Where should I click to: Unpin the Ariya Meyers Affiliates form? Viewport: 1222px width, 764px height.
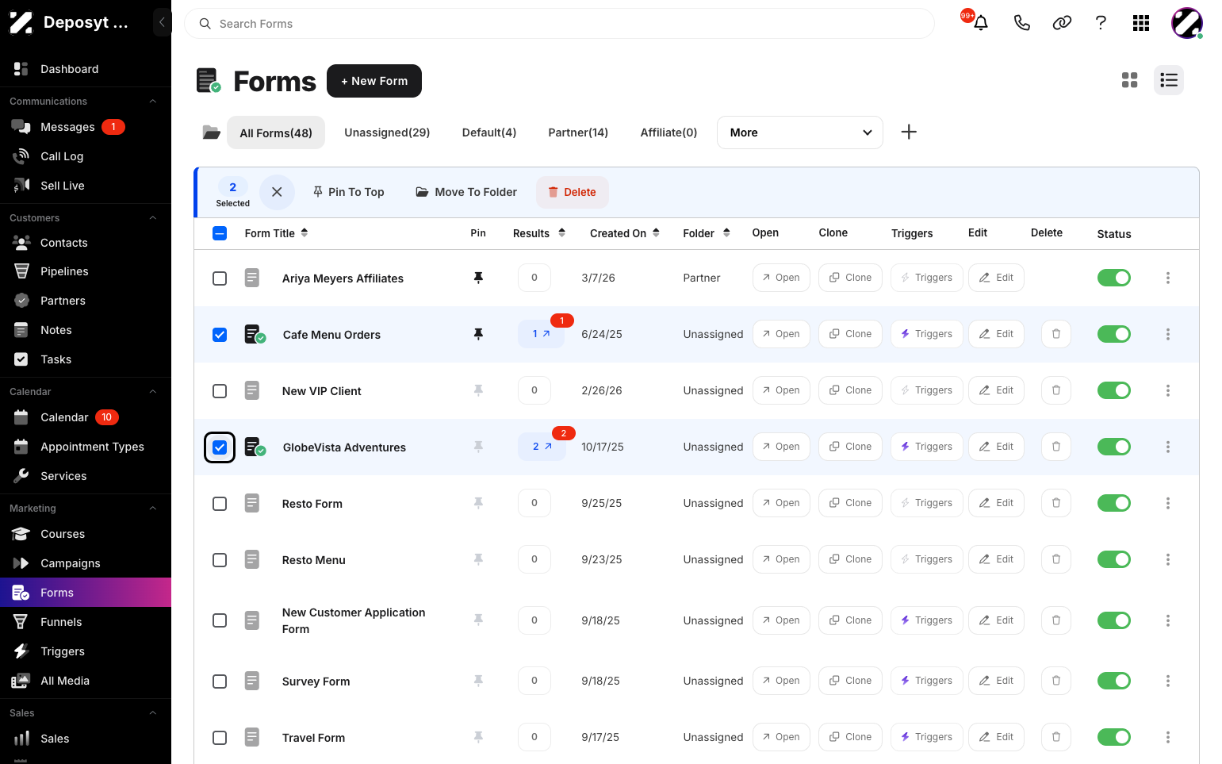[x=478, y=278]
